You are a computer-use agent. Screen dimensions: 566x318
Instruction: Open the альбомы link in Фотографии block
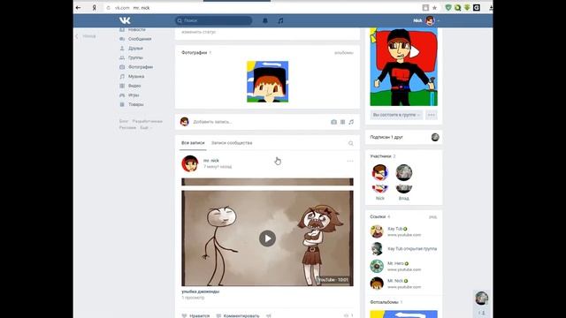coord(344,53)
